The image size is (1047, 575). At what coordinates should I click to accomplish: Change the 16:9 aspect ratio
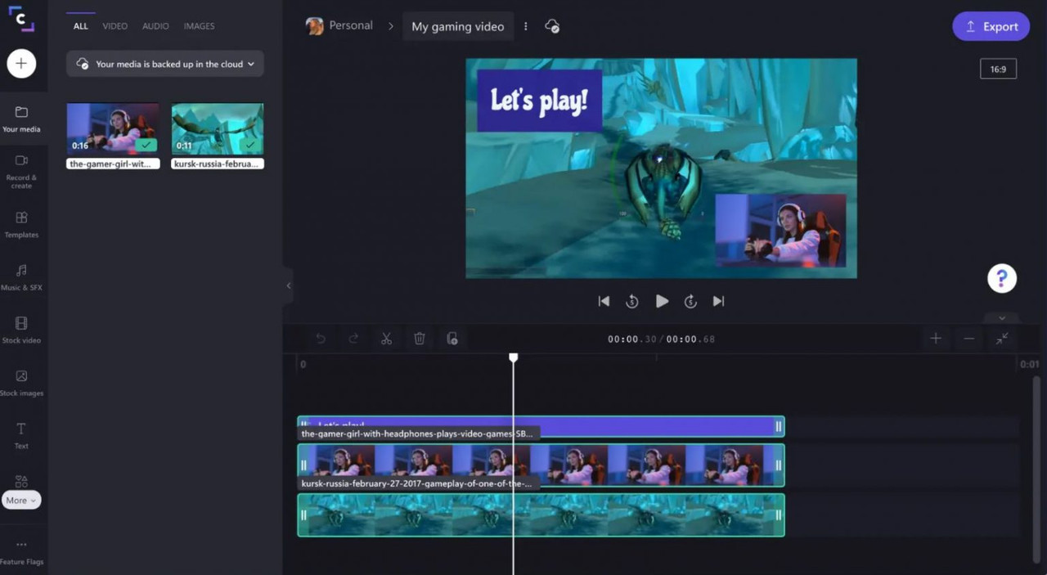point(998,70)
